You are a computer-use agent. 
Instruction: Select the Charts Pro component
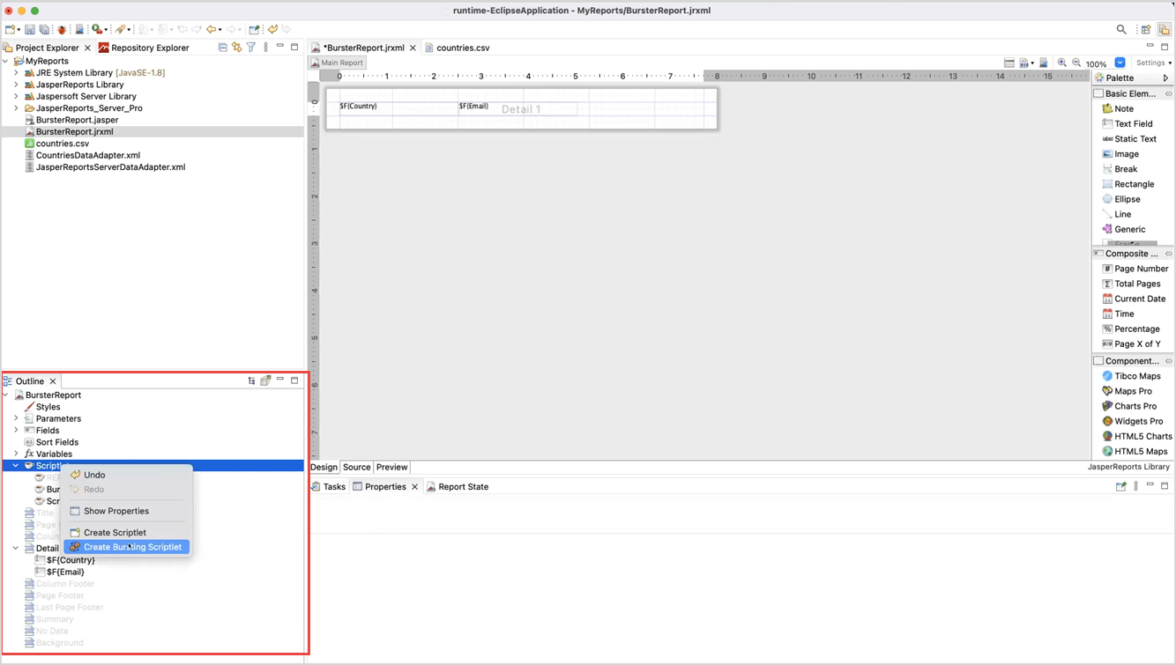coord(1129,406)
